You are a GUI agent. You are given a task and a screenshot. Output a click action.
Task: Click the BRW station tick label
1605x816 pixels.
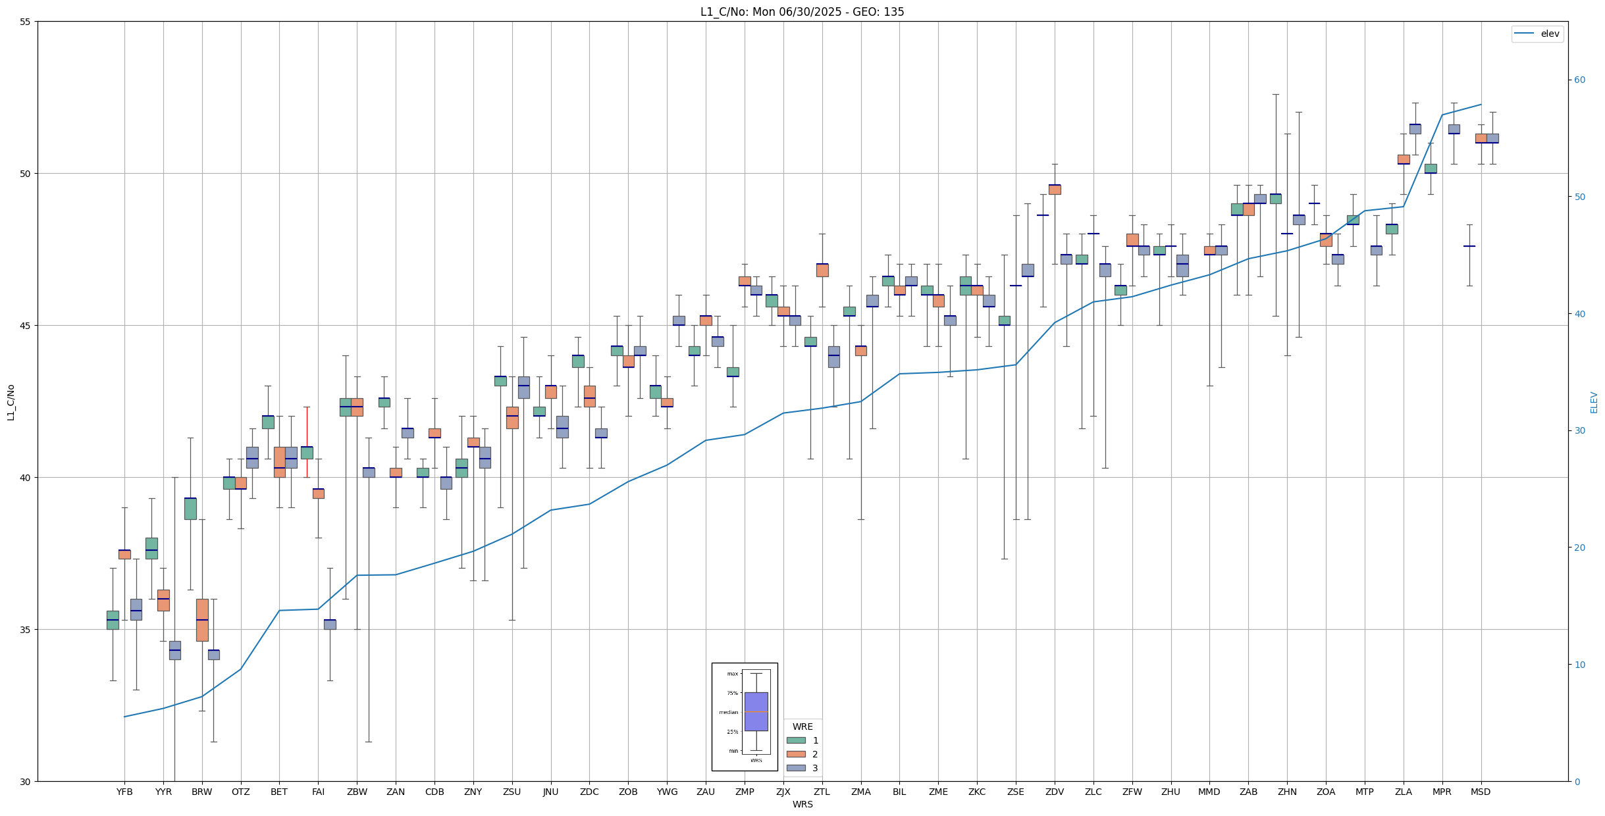202,792
